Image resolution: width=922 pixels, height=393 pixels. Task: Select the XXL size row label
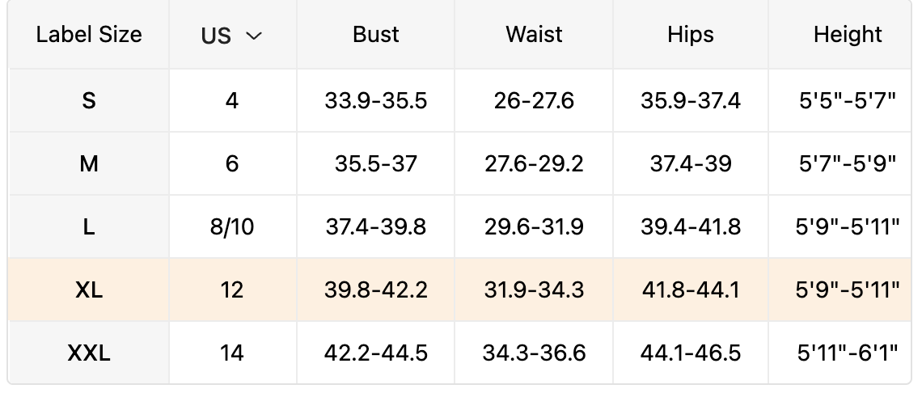pyautogui.click(x=89, y=353)
